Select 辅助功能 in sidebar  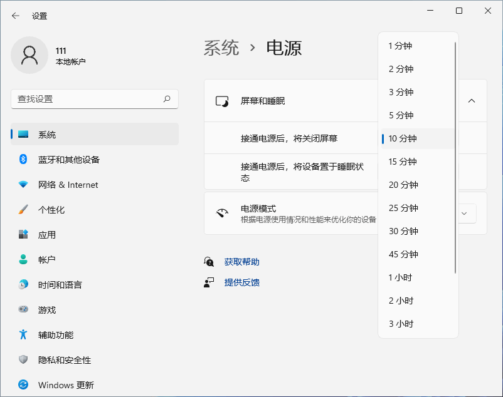coord(55,335)
